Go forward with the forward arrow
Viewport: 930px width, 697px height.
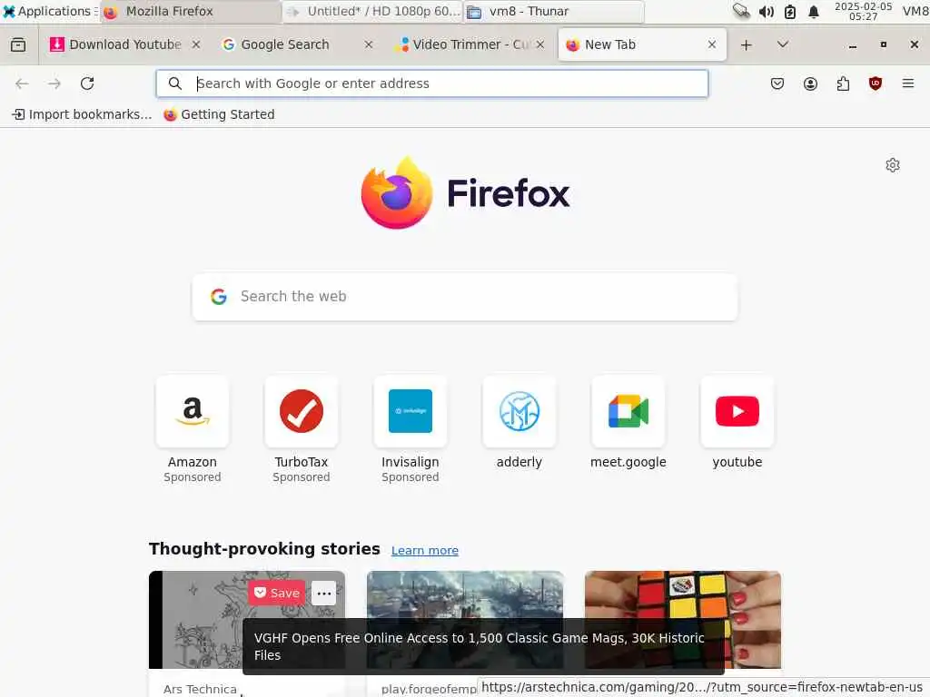coord(54,83)
